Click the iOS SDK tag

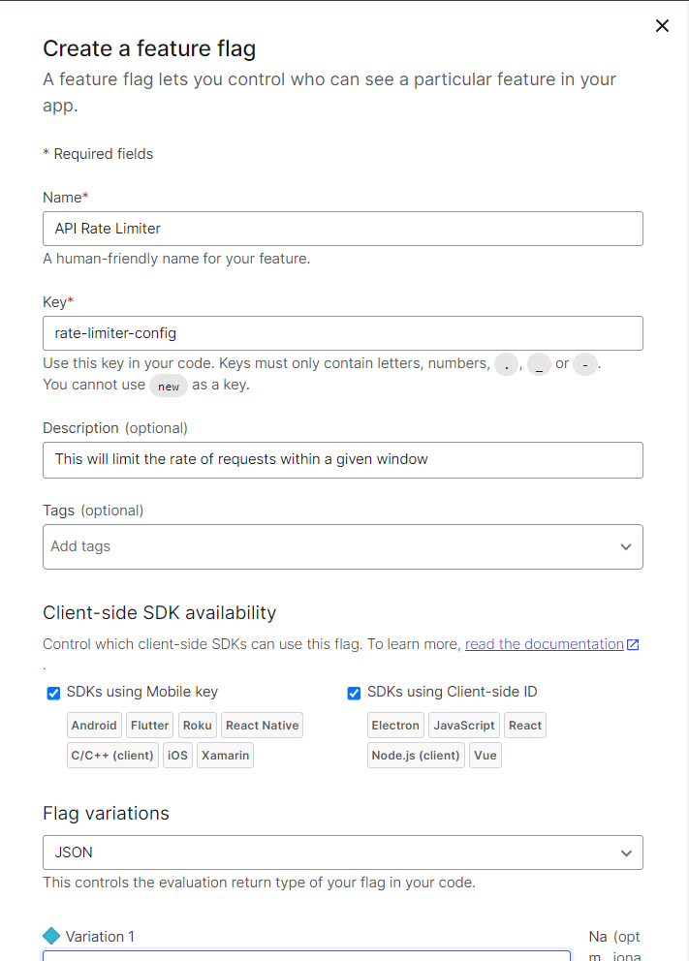click(x=177, y=755)
